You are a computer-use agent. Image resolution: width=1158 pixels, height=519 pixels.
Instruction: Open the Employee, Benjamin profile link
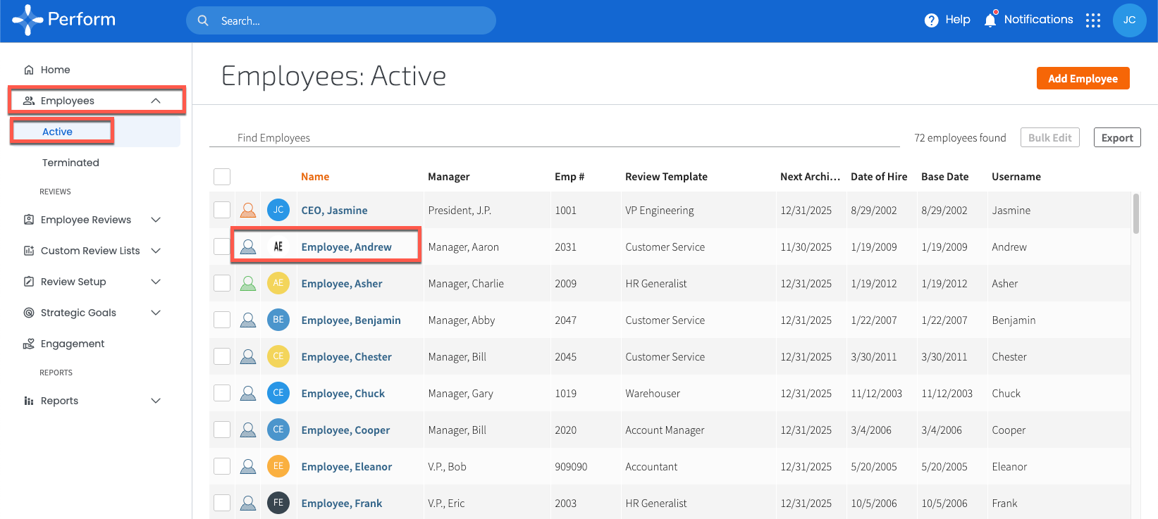pos(350,320)
